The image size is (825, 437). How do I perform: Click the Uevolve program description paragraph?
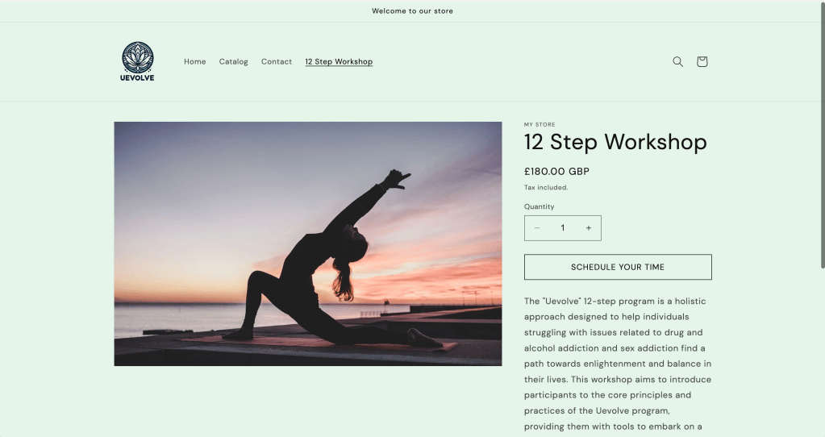618,364
